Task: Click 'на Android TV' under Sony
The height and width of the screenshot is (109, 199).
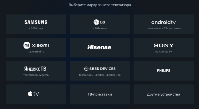Action: pos(164,51)
